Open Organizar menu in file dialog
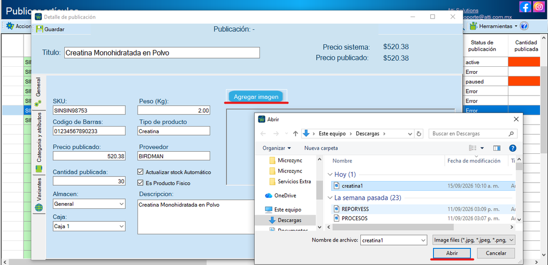Screen dimensions: 548x265 click(x=277, y=148)
